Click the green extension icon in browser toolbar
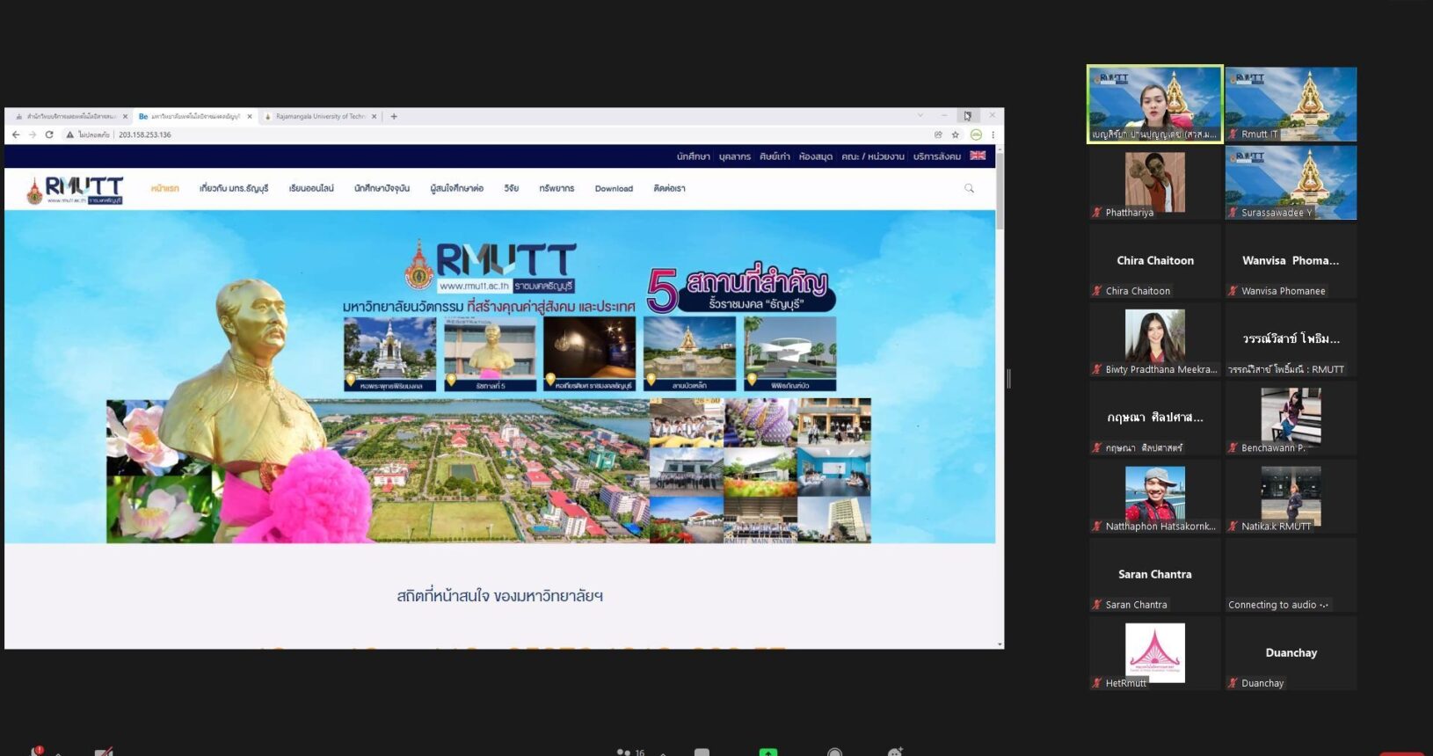 (976, 134)
